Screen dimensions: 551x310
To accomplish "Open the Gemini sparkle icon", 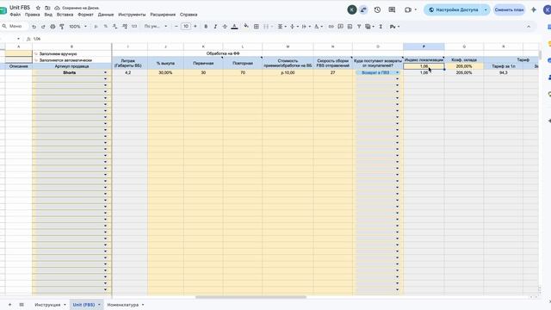I will tap(534, 9).
